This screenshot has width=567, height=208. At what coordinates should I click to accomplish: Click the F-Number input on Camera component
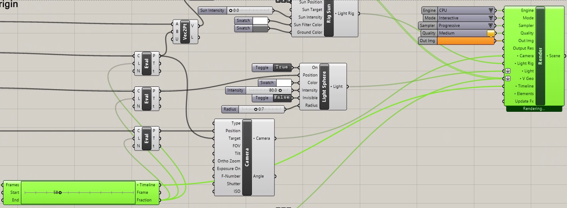(231, 176)
